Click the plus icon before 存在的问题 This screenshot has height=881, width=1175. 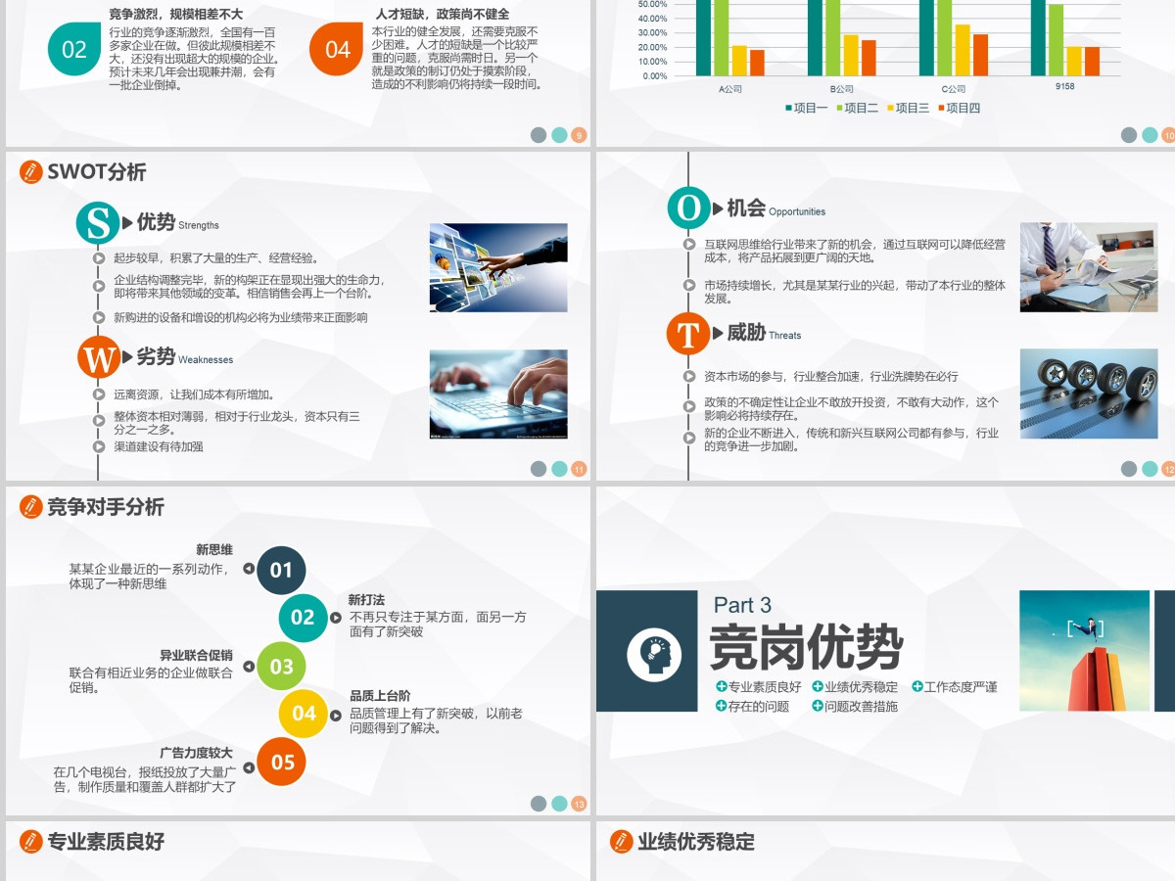pos(722,705)
